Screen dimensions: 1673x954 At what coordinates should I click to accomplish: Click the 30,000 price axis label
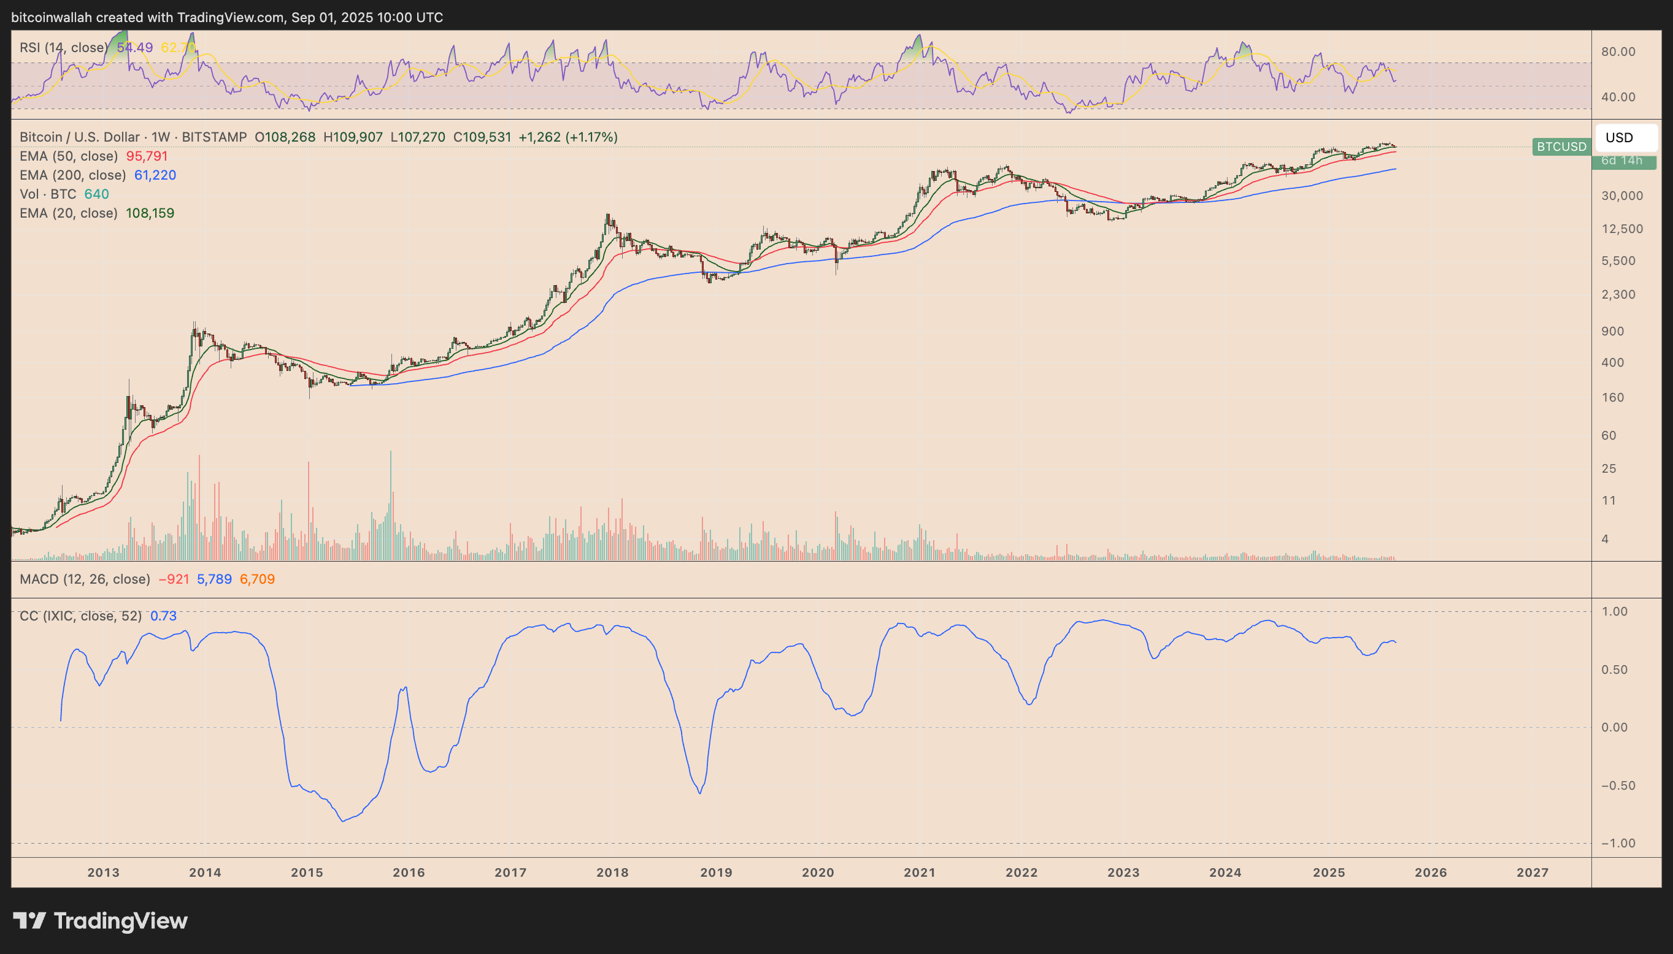1622,195
